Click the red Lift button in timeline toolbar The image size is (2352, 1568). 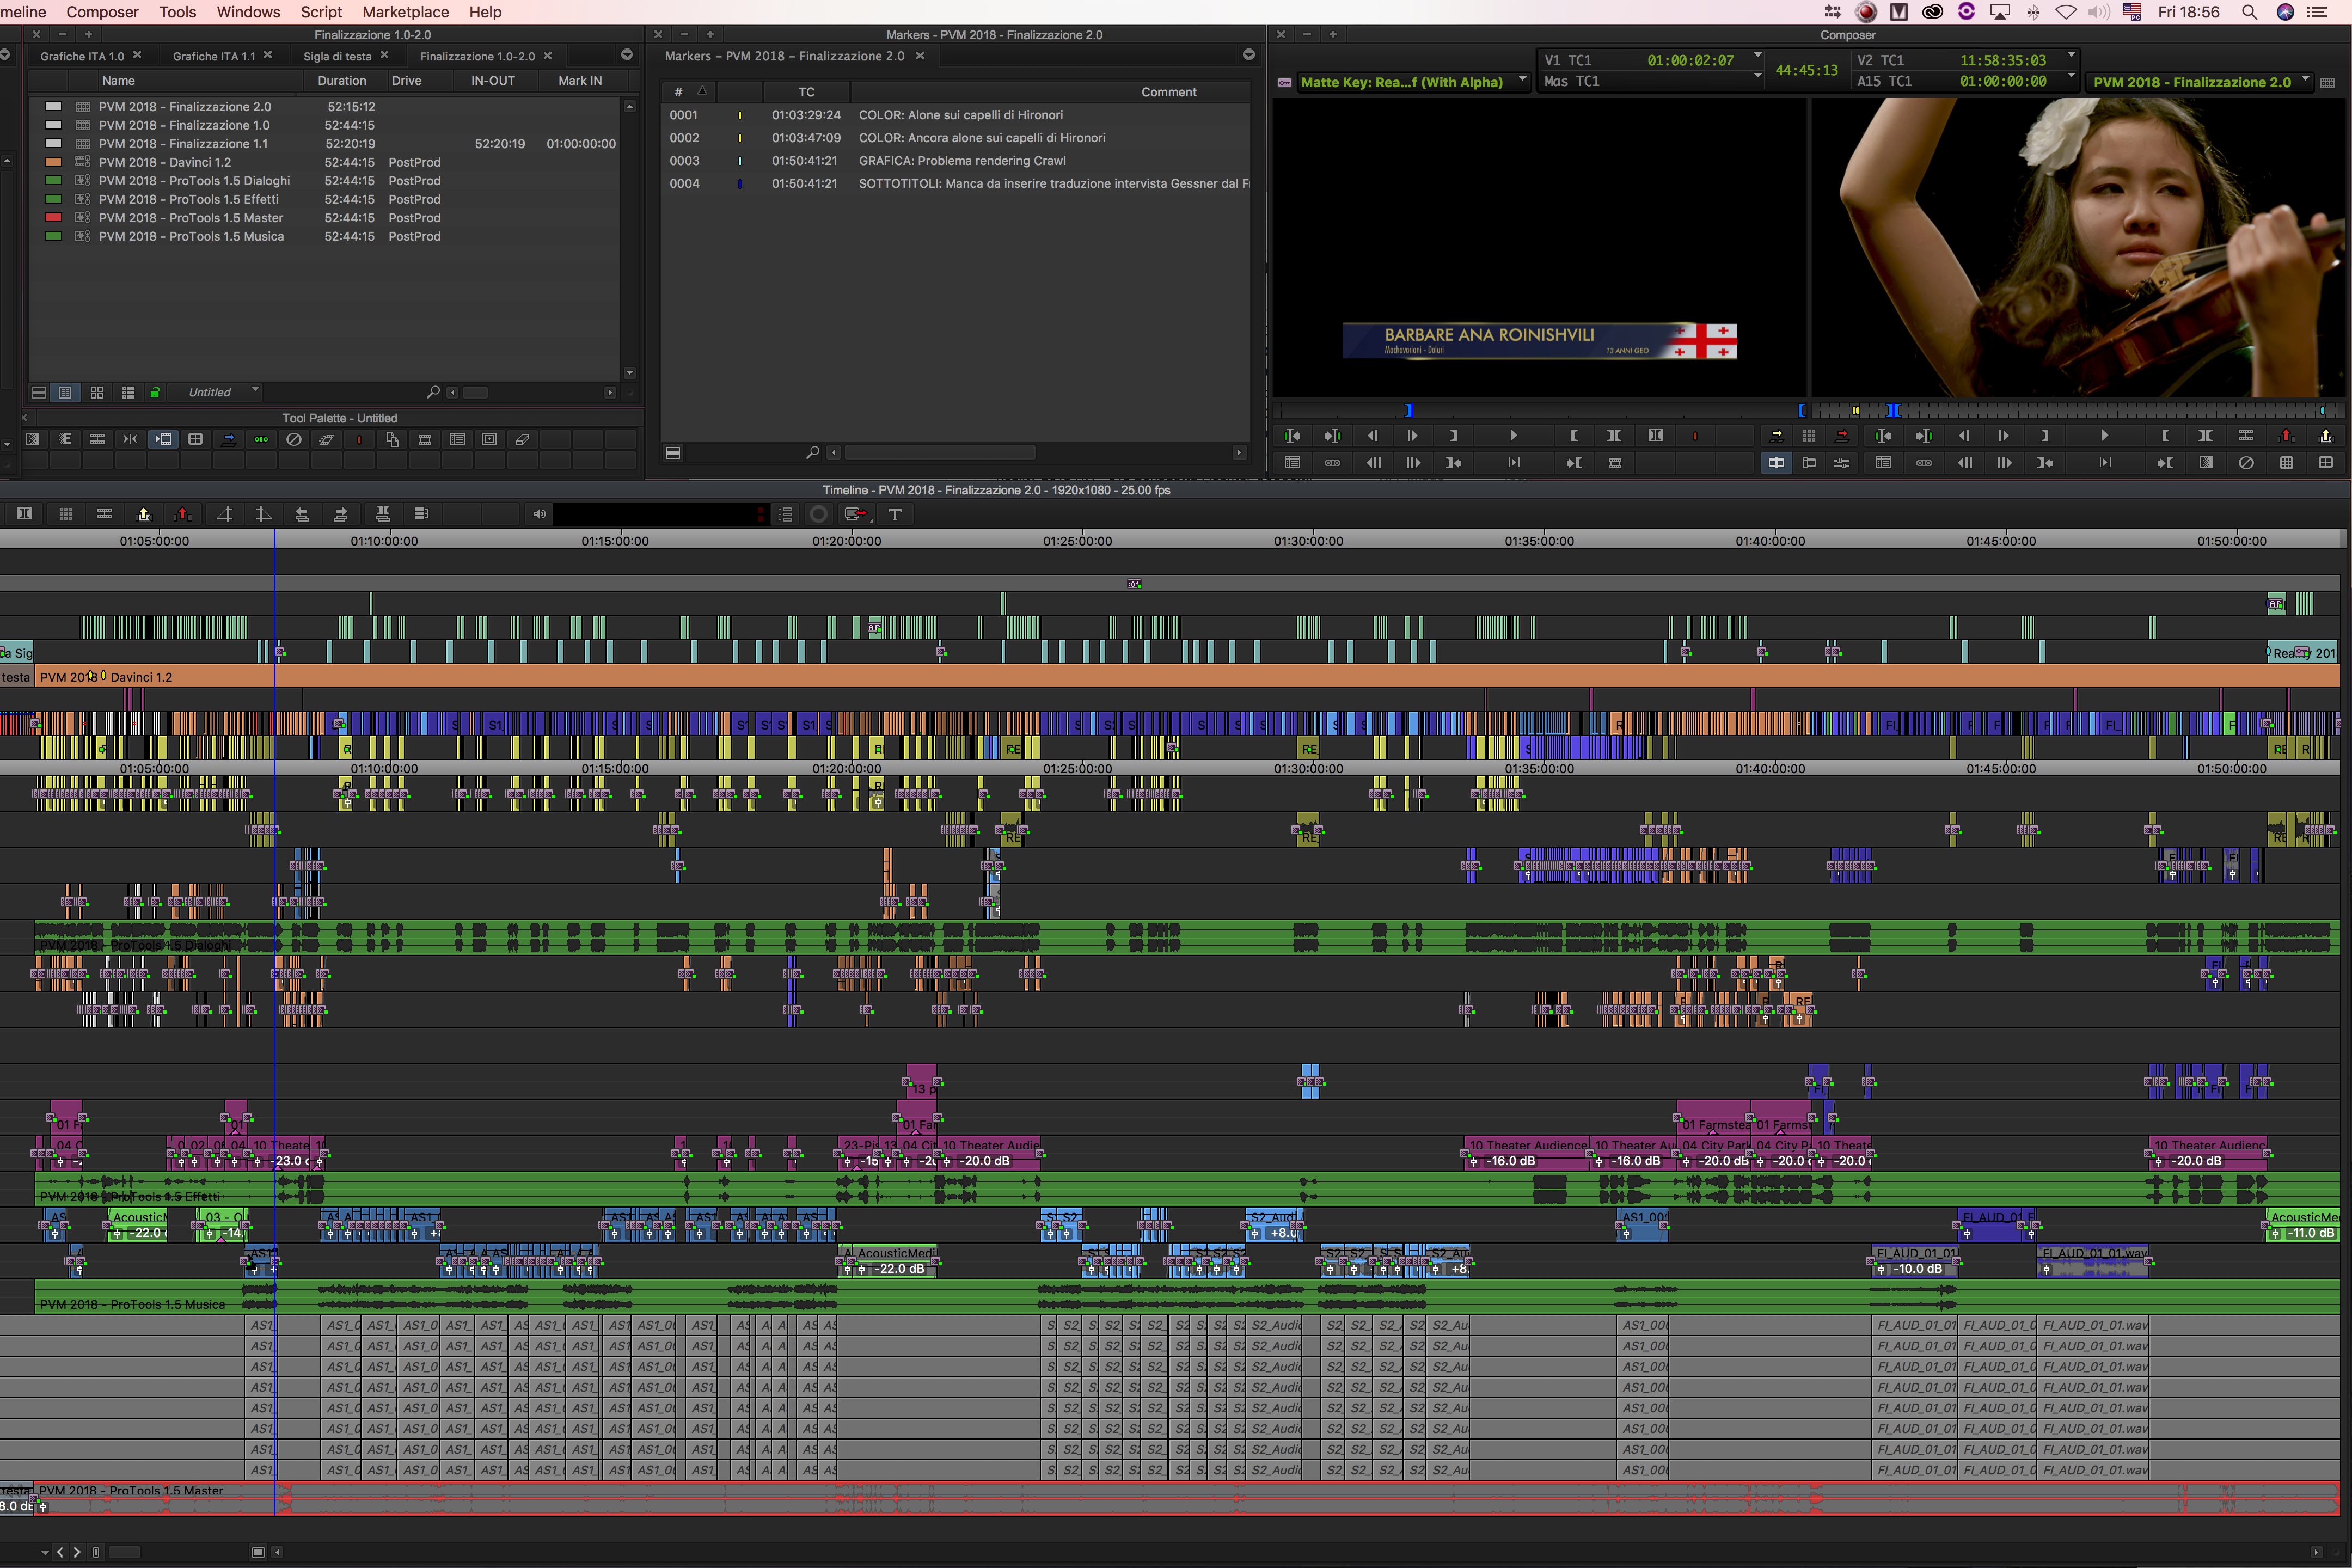182,514
